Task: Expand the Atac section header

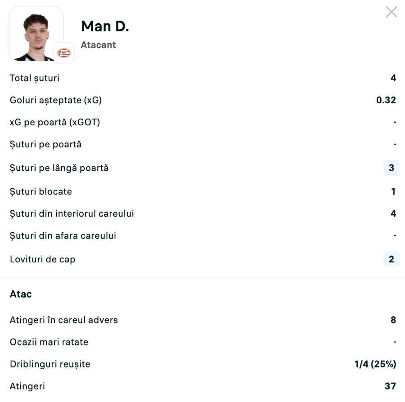Action: click(21, 294)
